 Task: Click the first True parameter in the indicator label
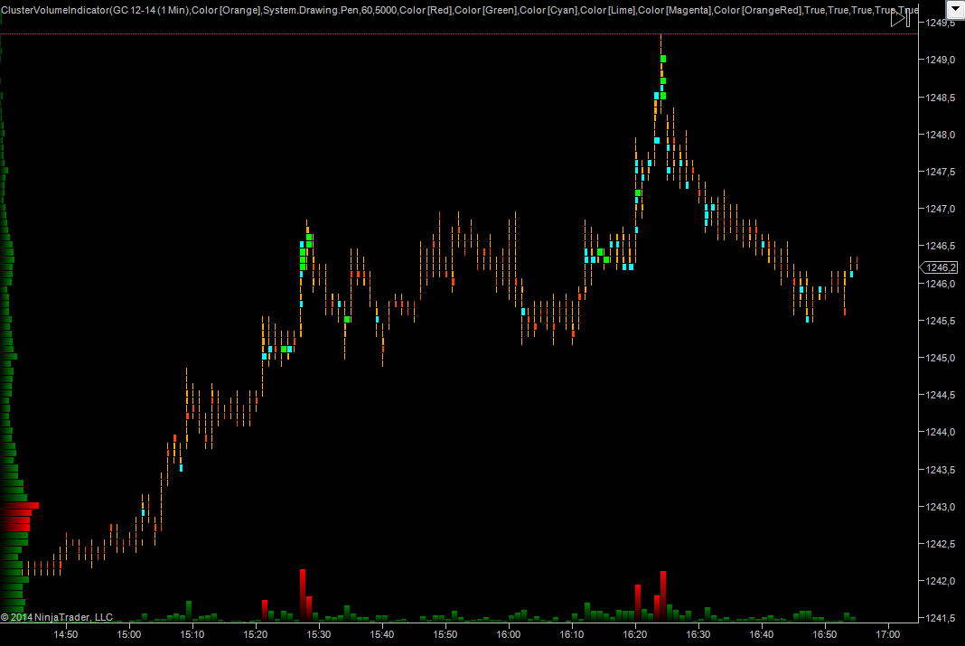point(817,9)
